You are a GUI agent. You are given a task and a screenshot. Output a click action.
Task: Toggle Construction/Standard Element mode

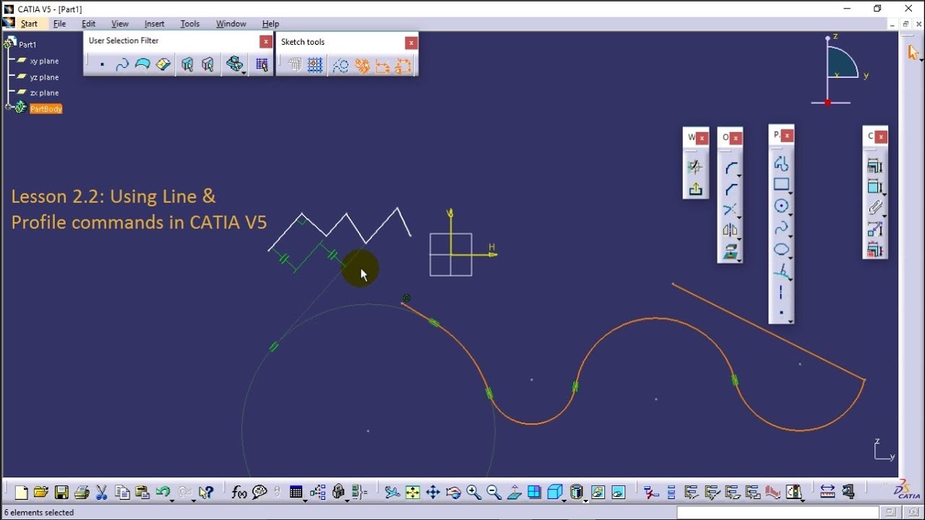(x=340, y=66)
